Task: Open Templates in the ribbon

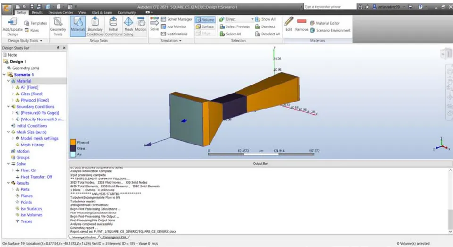Action: click(35, 23)
